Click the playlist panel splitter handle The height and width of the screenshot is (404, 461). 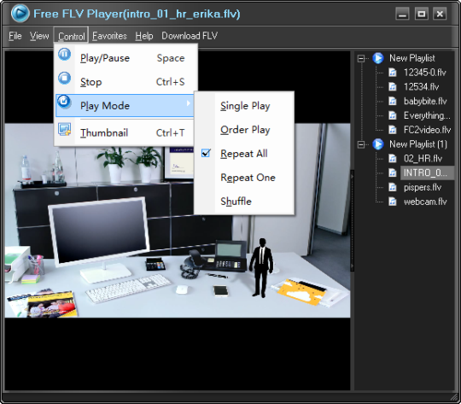point(352,220)
